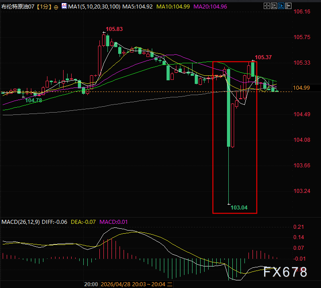Click the current price tag 104.99
The height and width of the screenshot is (288, 321).
point(301,88)
